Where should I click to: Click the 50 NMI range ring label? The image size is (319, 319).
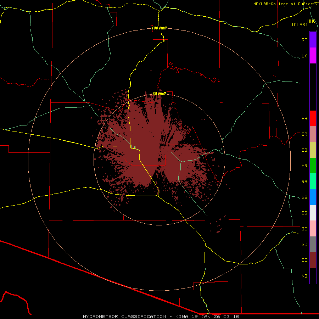(159, 94)
